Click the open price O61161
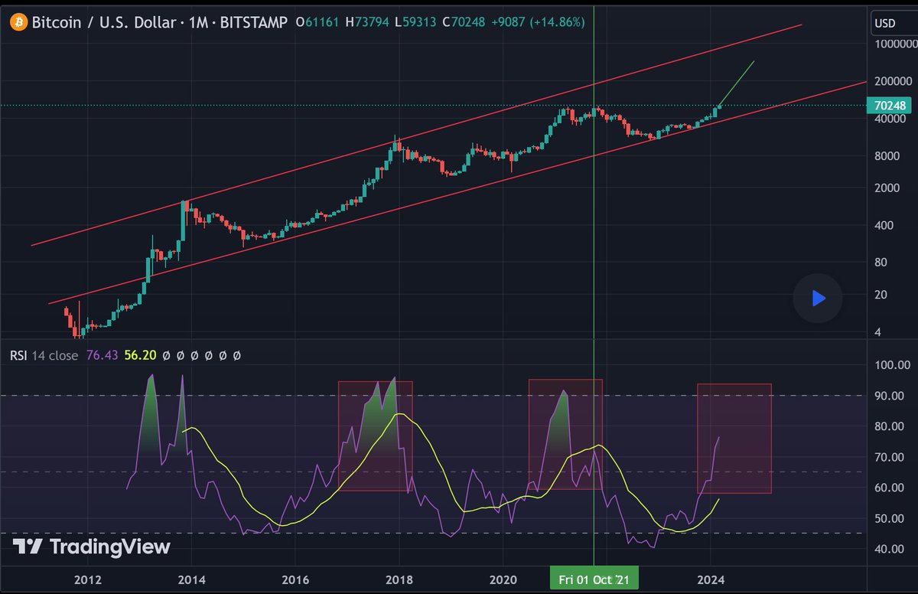This screenshot has width=918, height=594. tap(316, 22)
